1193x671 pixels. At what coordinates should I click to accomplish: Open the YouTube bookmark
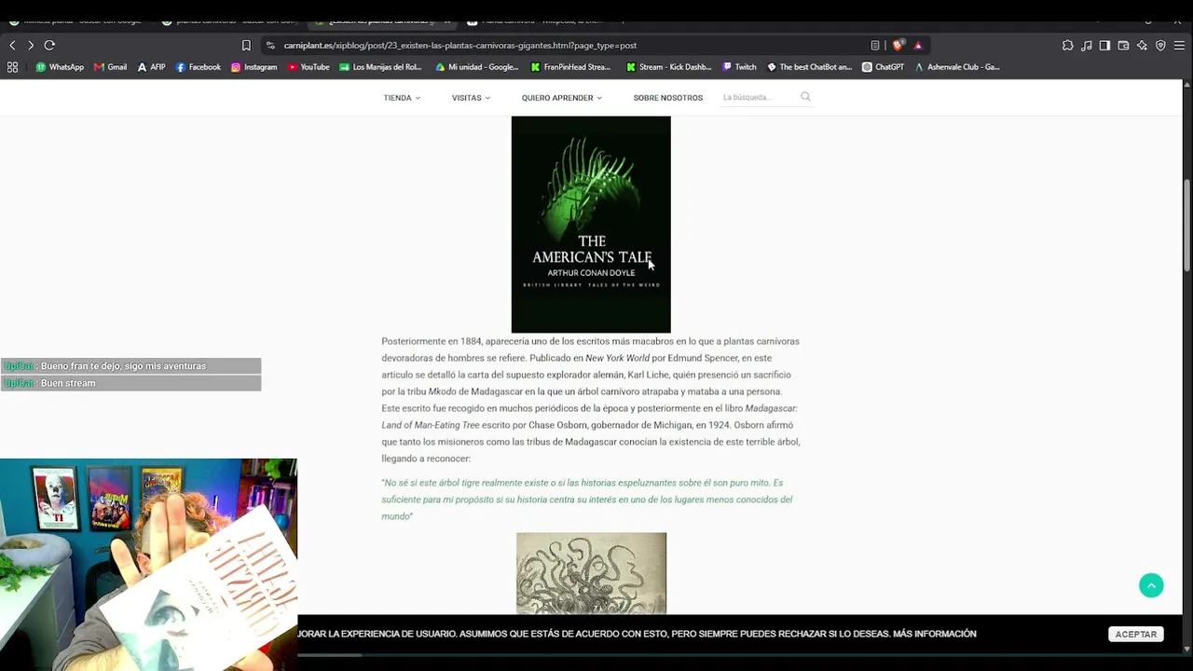tap(309, 67)
